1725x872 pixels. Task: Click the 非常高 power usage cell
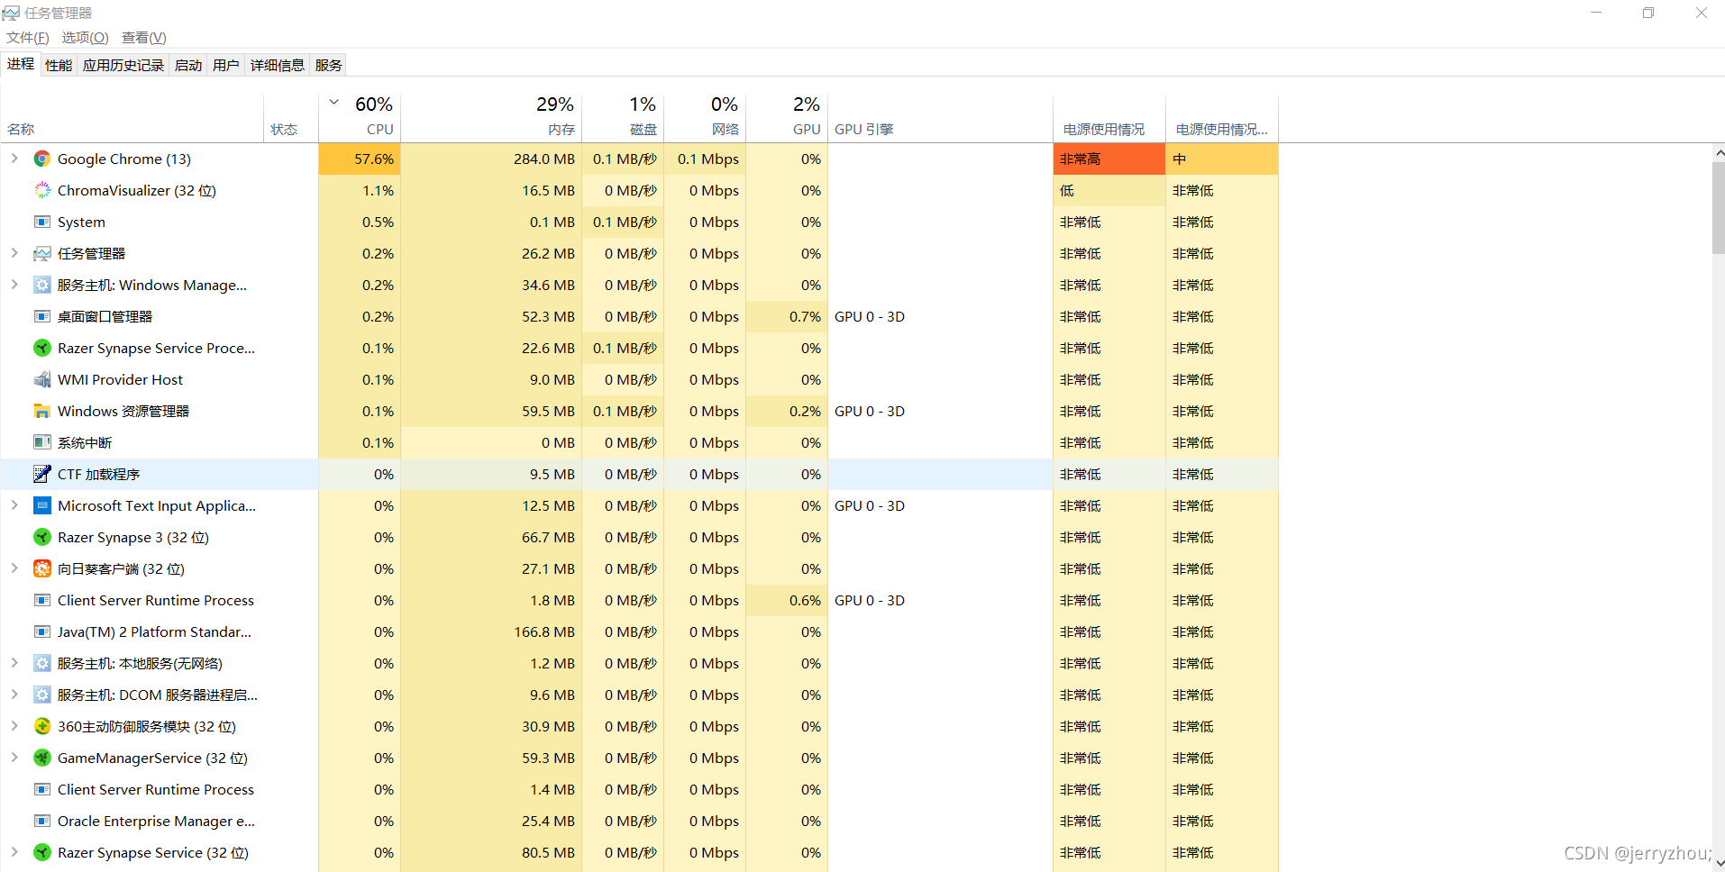click(x=1109, y=159)
